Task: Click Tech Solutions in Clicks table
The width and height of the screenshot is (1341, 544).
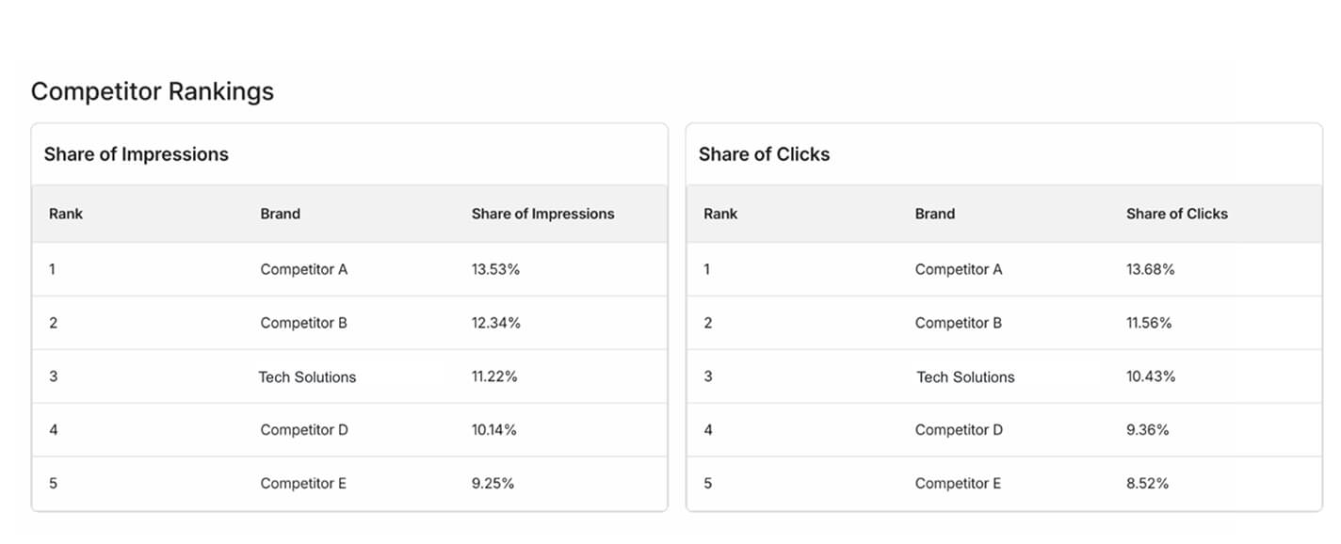Action: click(966, 376)
